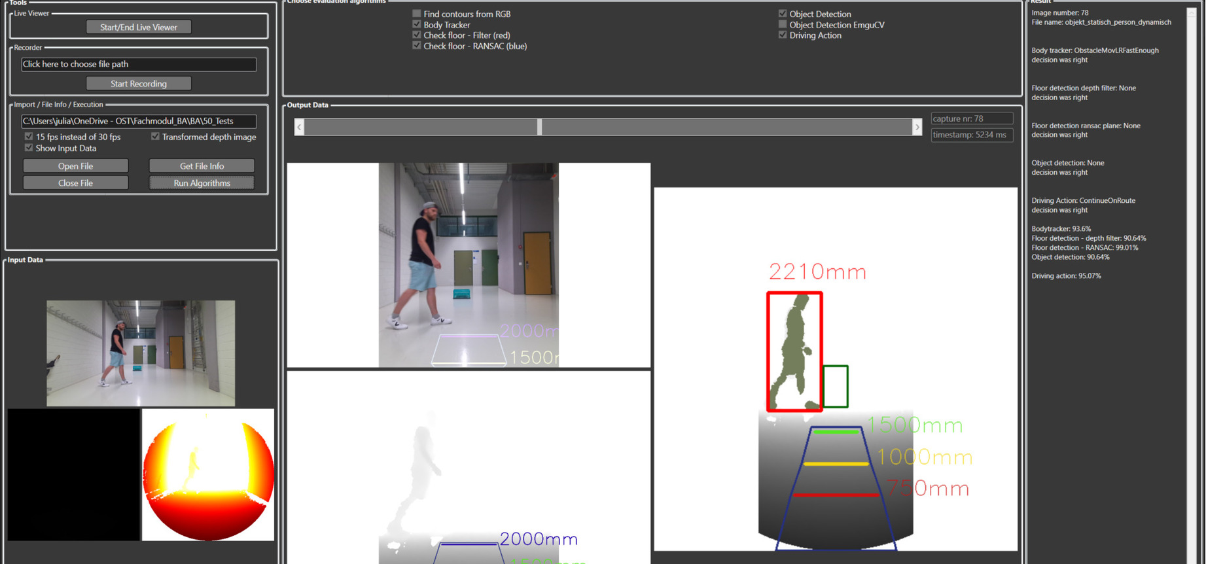Toggle the Driving Action checkbox

[x=783, y=35]
